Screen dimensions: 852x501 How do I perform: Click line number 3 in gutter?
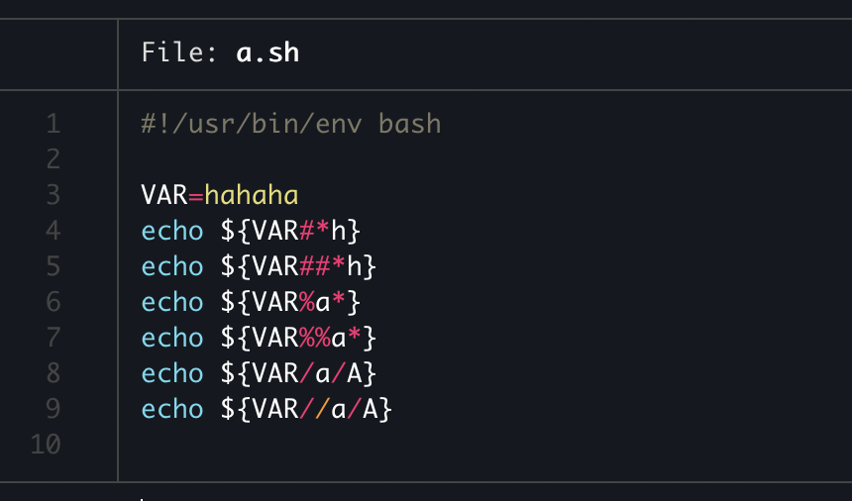(x=53, y=195)
